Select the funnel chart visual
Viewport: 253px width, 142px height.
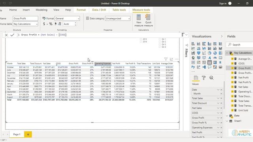tap(198, 53)
